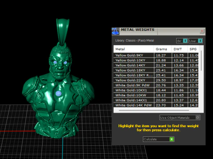Click the 11.65 DWT value
This screenshot has height=159, width=213.
(179, 95)
